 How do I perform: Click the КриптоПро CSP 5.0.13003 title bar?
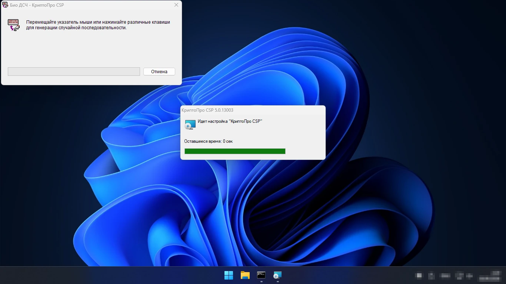(x=253, y=110)
